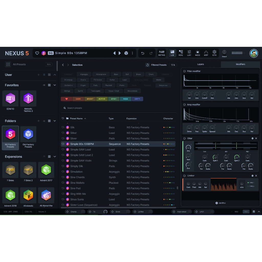Switch to the Modifiers tab
The width and height of the screenshot is (262, 262).
240,64
